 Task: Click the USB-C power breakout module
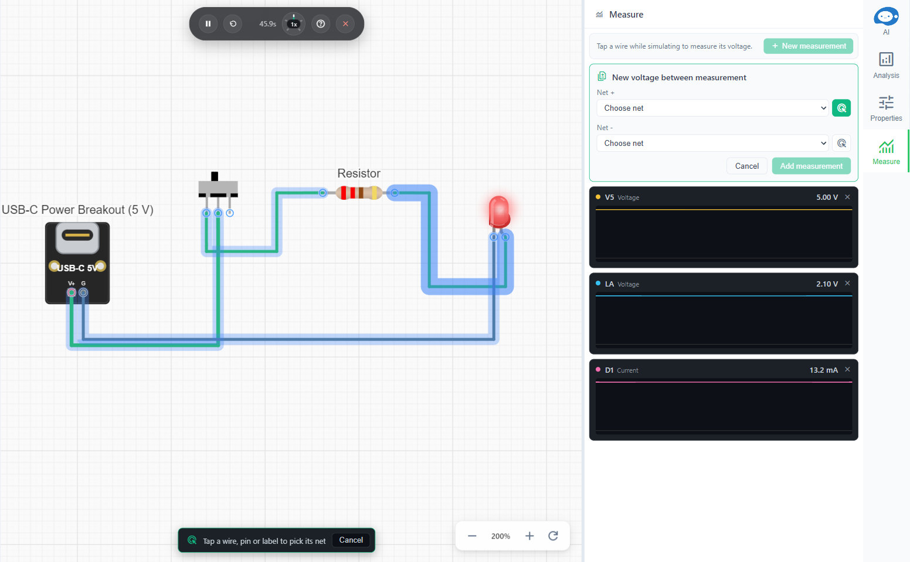click(x=77, y=263)
